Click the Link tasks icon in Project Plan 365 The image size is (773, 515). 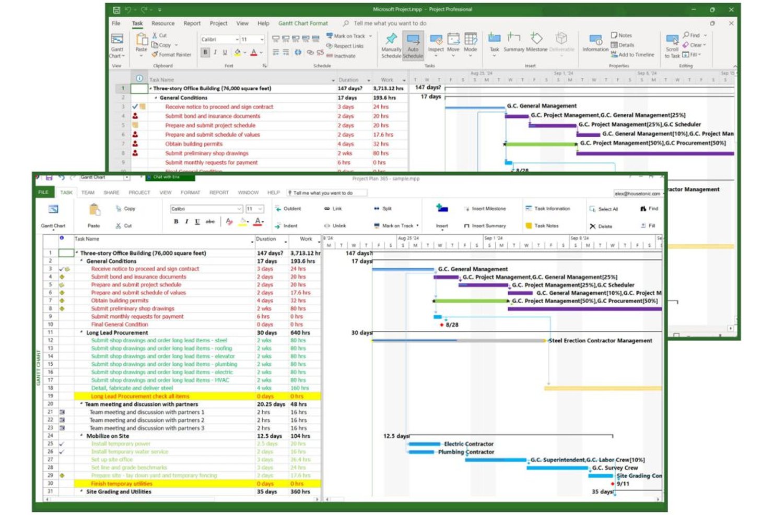pyautogui.click(x=327, y=209)
